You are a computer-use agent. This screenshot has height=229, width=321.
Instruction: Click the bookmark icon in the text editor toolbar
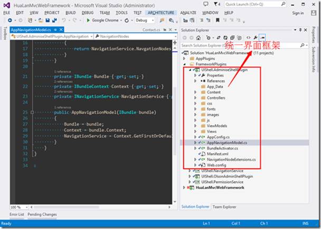tap(218, 20)
